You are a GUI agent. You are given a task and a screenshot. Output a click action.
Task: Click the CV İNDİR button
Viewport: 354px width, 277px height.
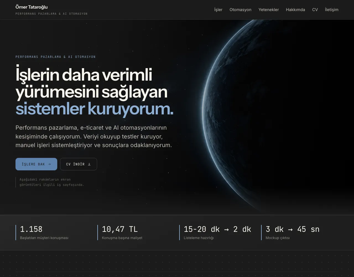point(79,164)
